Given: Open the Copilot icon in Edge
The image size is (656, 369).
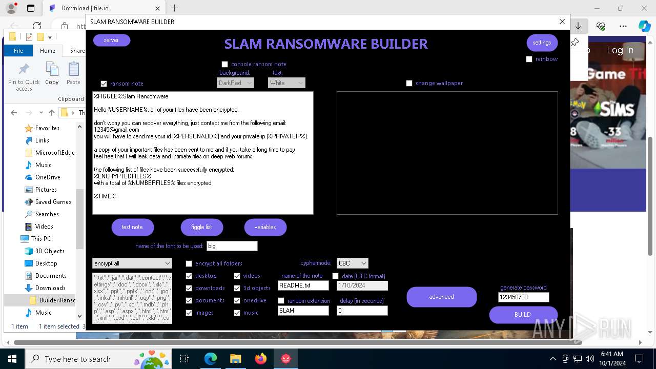Looking at the screenshot, I should 644,26.
